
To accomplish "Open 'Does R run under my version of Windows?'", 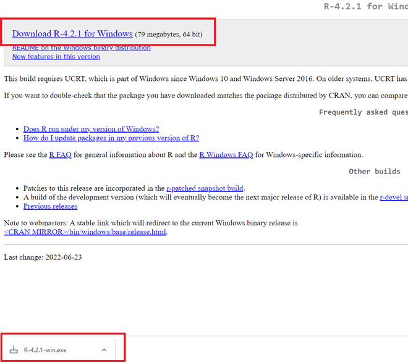I will tap(91, 129).
